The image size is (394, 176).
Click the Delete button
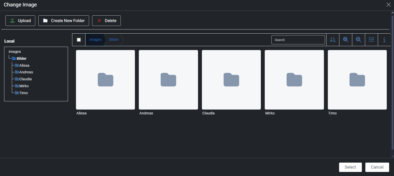(x=106, y=21)
